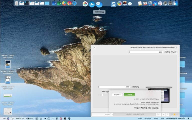
Task: Open Photos app in the Dock
Action: [x=119, y=4]
